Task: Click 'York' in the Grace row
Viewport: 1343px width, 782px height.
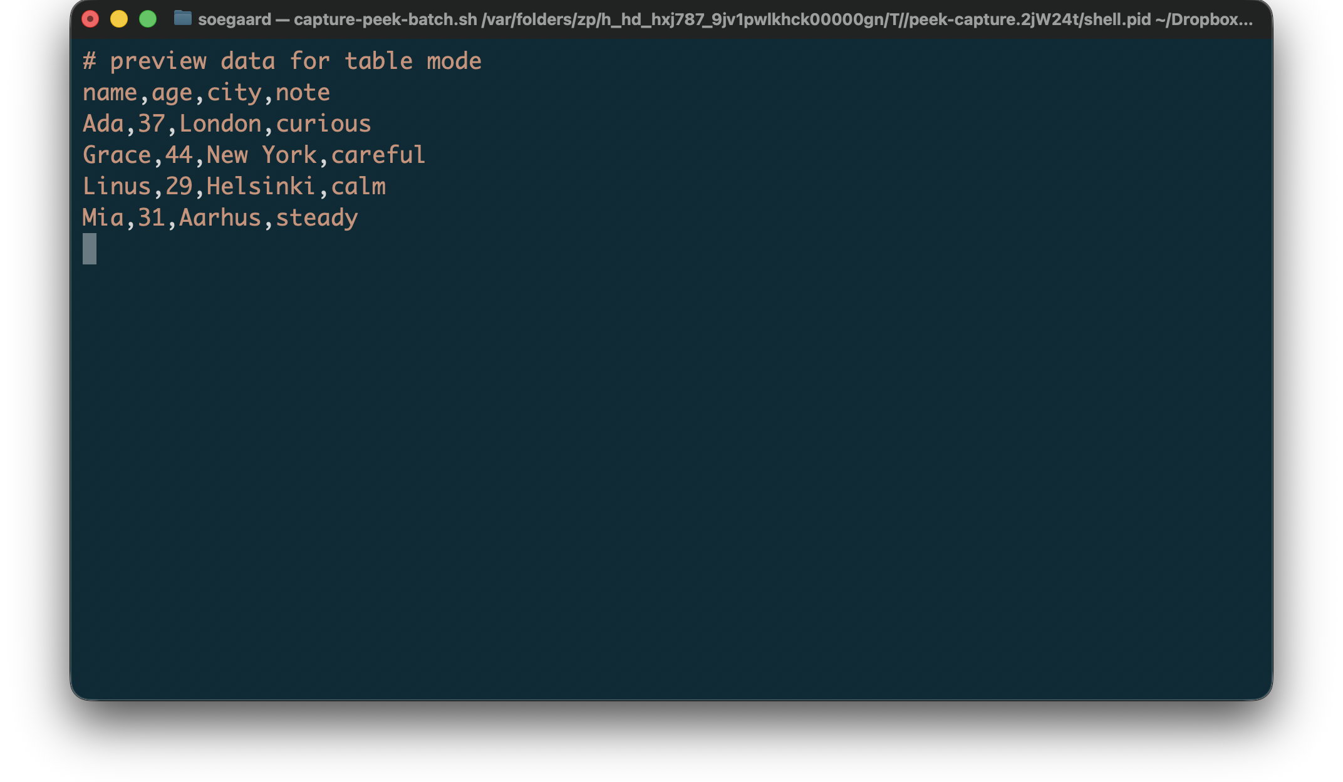Action: point(289,155)
